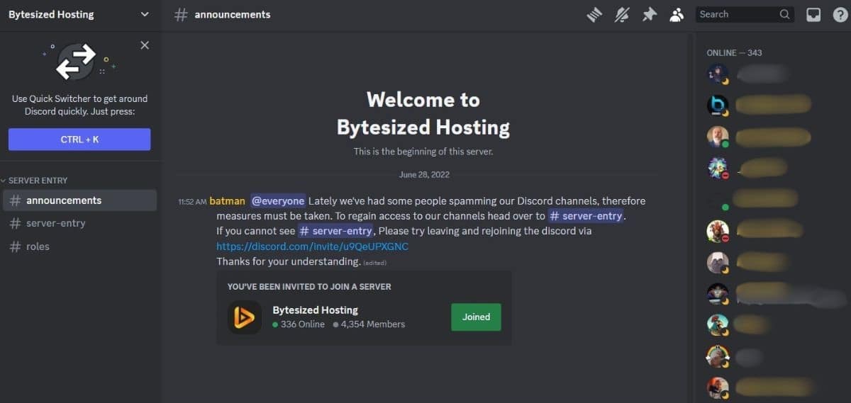
Task: Click the Search input field
Action: (745, 14)
